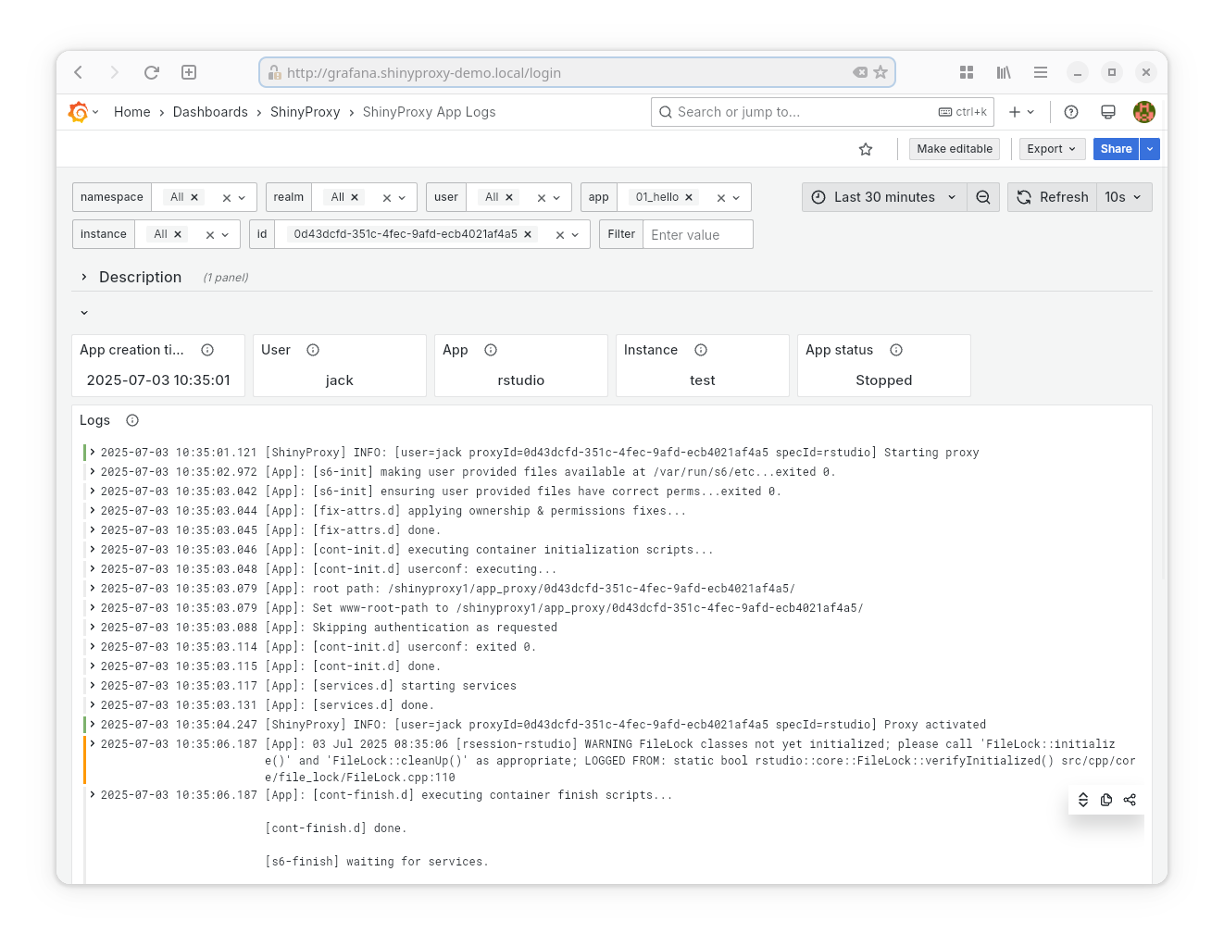Click the browser URL address bar
The width and height of the screenshot is (1224, 946).
pos(577,72)
